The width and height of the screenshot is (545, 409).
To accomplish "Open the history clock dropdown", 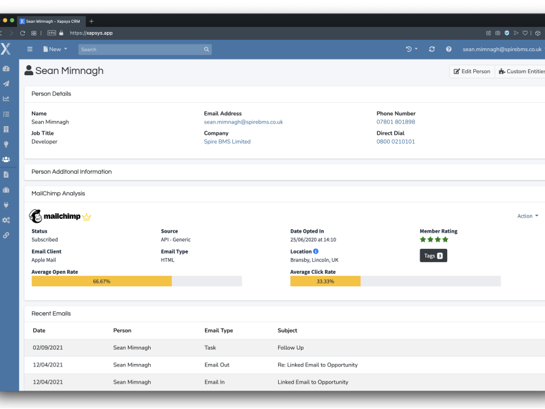I will 412,50.
